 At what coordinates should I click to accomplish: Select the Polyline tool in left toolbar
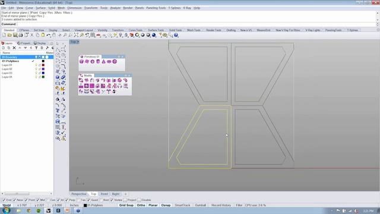click(x=58, y=49)
